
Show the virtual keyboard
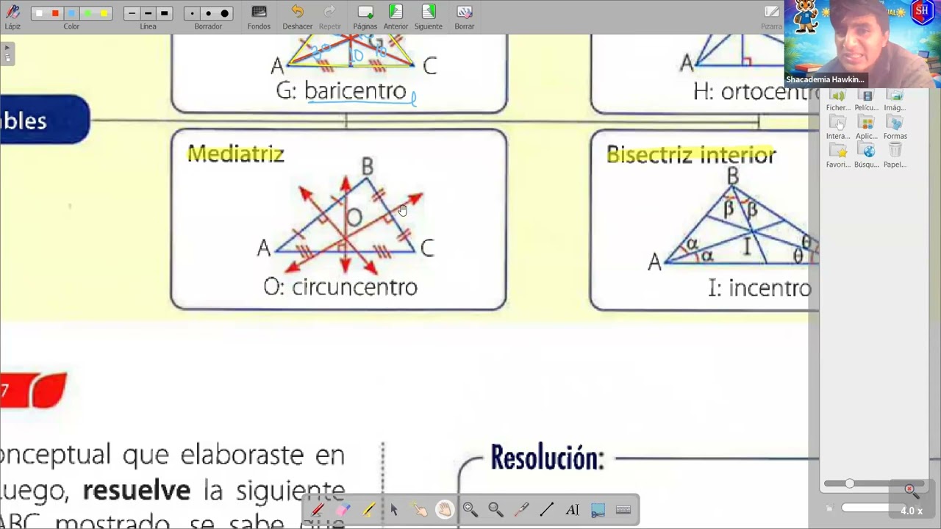click(x=623, y=510)
